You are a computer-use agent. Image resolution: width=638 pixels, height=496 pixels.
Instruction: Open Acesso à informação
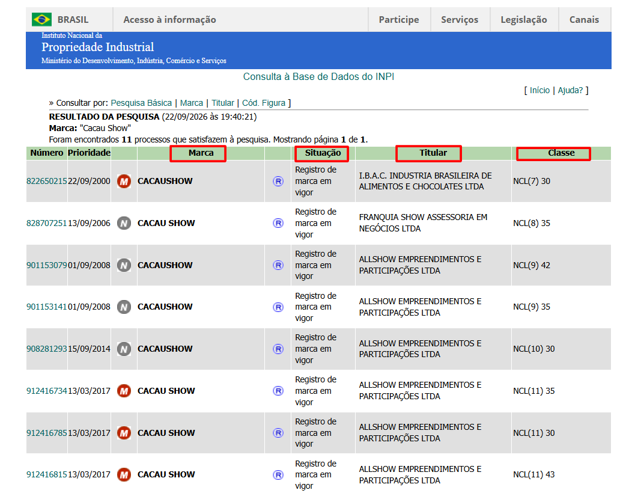pos(169,20)
